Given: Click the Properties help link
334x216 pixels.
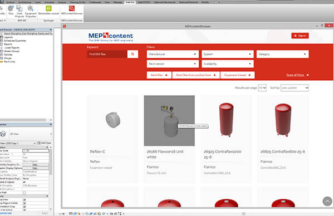Looking at the screenshot, I should pos(6,213).
